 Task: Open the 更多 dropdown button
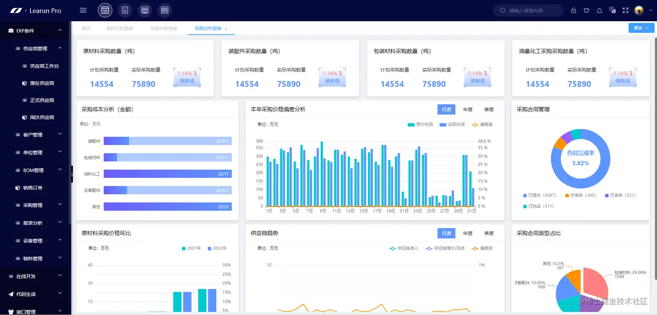[x=641, y=28]
